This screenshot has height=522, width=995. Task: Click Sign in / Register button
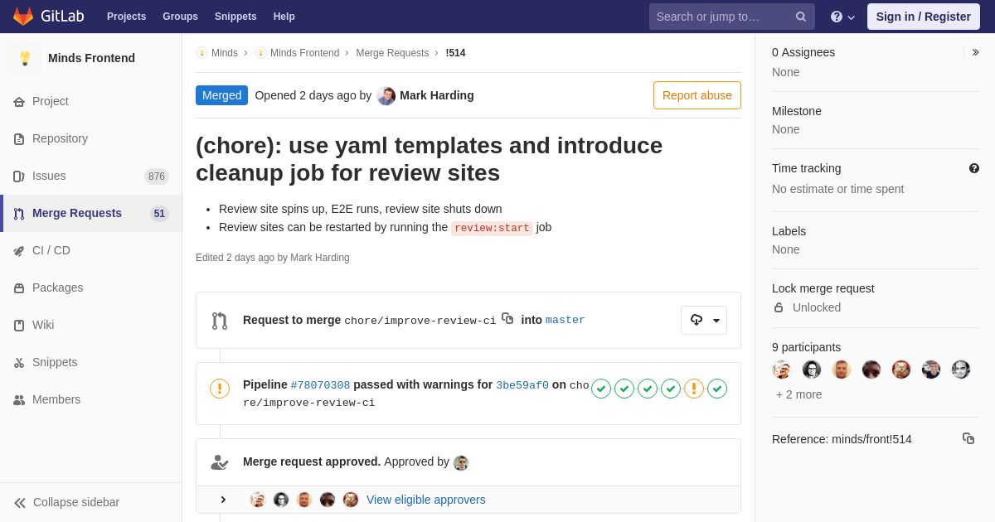(x=923, y=17)
